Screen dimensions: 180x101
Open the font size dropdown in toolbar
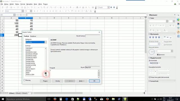coord(31,11)
